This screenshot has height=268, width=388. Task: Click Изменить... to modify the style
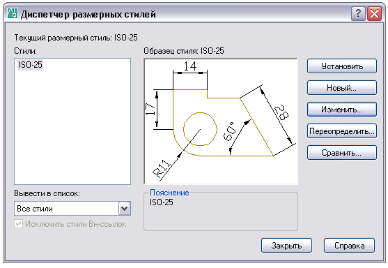pyautogui.click(x=342, y=110)
